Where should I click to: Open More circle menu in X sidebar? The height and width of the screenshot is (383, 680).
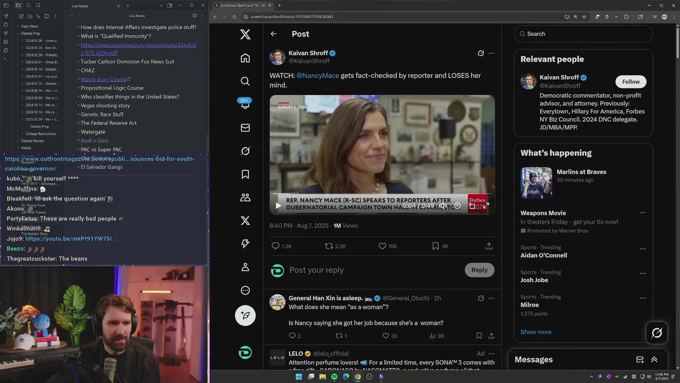(x=245, y=290)
